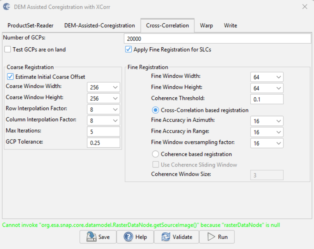314x249 pixels.
Task: Go to the DEM-Assisted-Coregistration tab
Action: point(99,26)
